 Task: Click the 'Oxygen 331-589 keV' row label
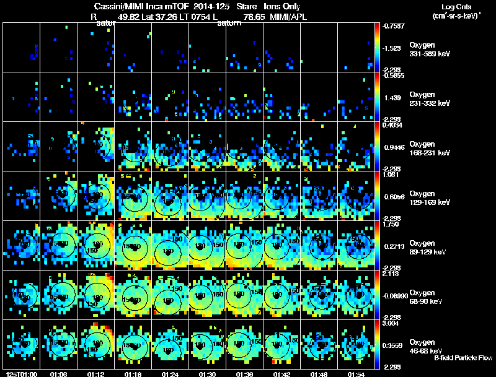(430, 50)
